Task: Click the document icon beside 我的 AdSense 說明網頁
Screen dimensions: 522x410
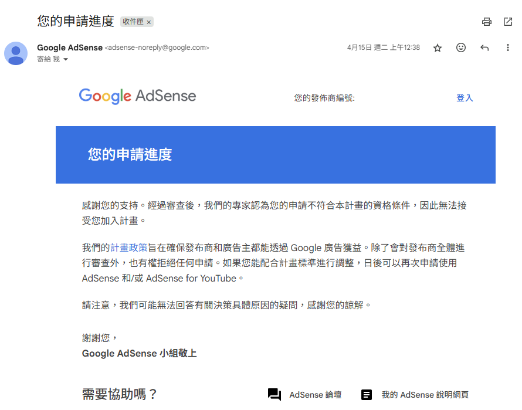Action: pos(366,395)
